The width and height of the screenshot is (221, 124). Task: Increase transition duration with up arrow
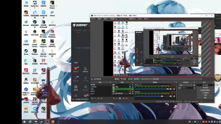coord(194,87)
